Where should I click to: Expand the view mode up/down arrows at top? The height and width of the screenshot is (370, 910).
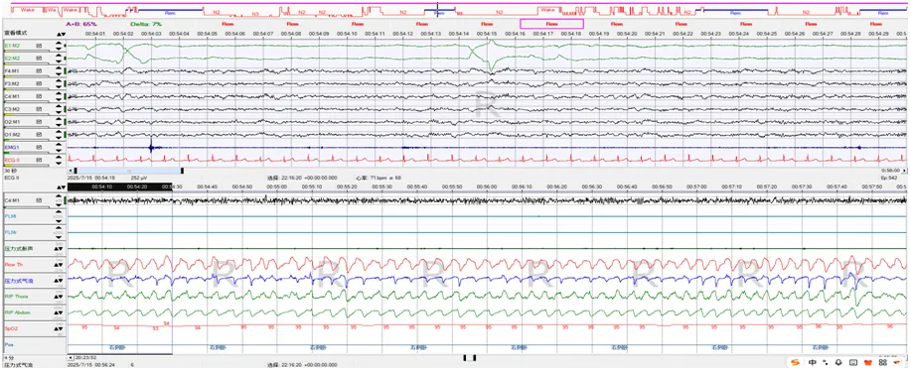click(x=60, y=34)
